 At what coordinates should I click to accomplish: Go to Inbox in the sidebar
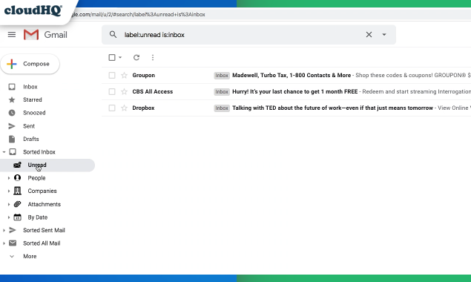30,87
